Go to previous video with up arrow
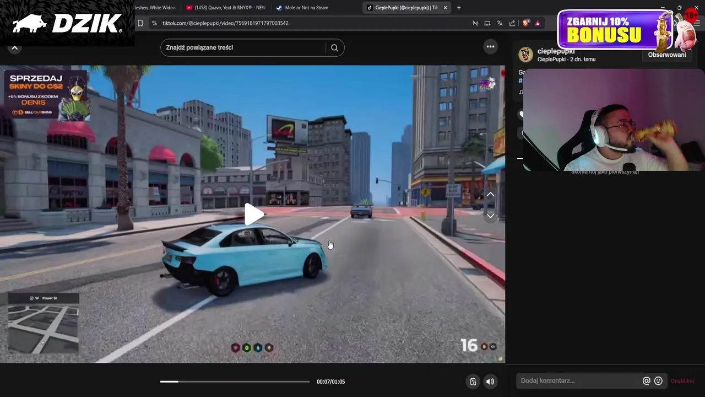The width and height of the screenshot is (705, 397). click(490, 195)
